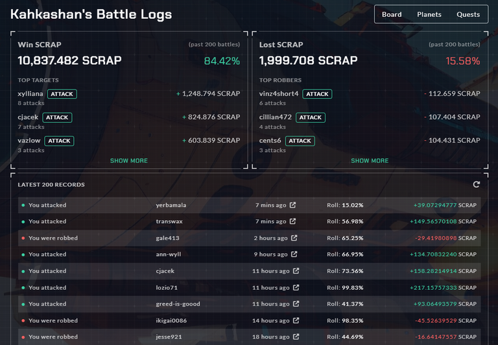This screenshot has height=345, width=498.
Task: Open external link for yerbamala battle
Action: click(x=292, y=205)
